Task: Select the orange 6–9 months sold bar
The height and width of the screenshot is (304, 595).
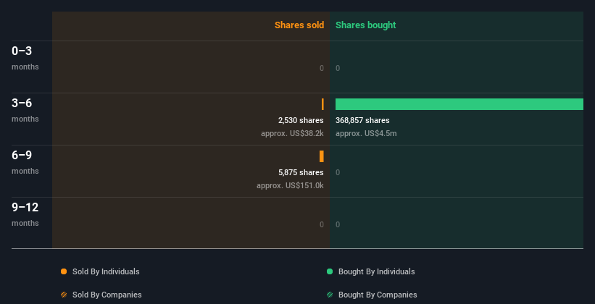Action: 321,156
